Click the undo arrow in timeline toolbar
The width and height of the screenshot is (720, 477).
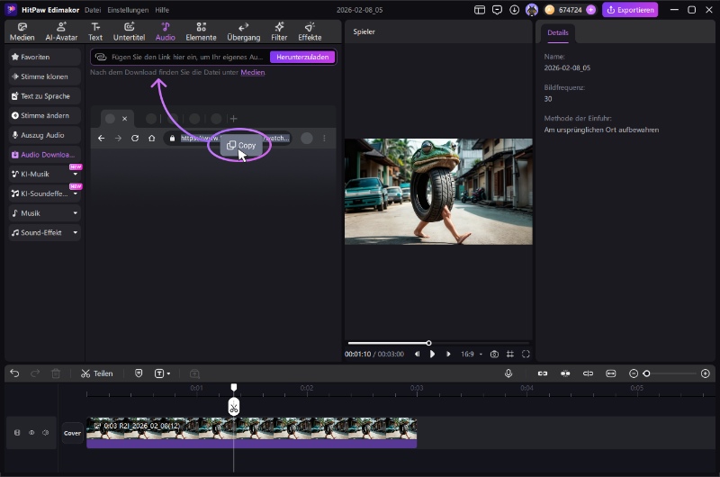pyautogui.click(x=14, y=373)
